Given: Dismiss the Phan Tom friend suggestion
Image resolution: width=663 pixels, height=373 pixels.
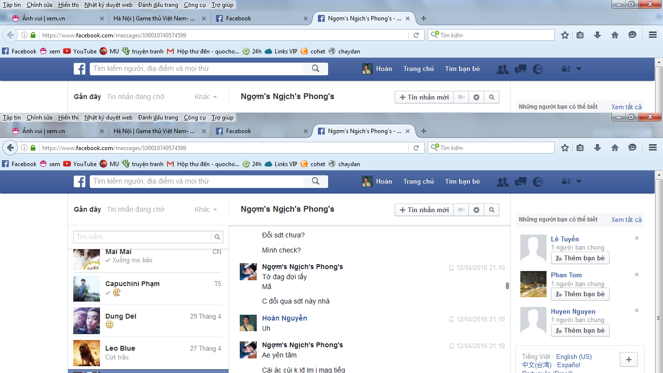Looking at the screenshot, I should pyautogui.click(x=637, y=274).
